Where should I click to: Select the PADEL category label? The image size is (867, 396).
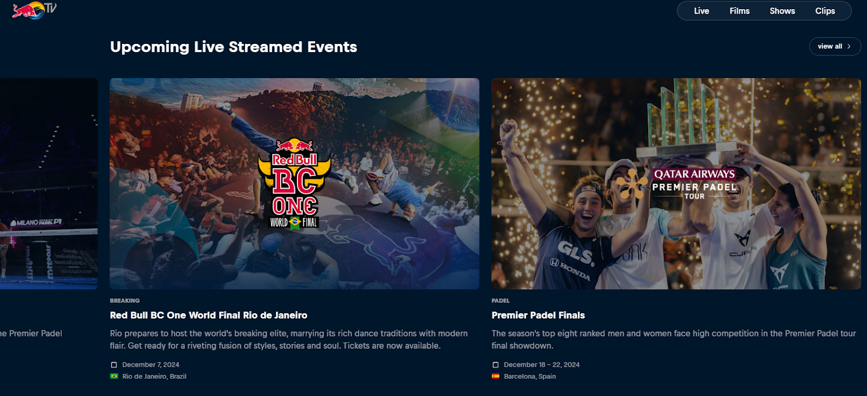coord(501,301)
